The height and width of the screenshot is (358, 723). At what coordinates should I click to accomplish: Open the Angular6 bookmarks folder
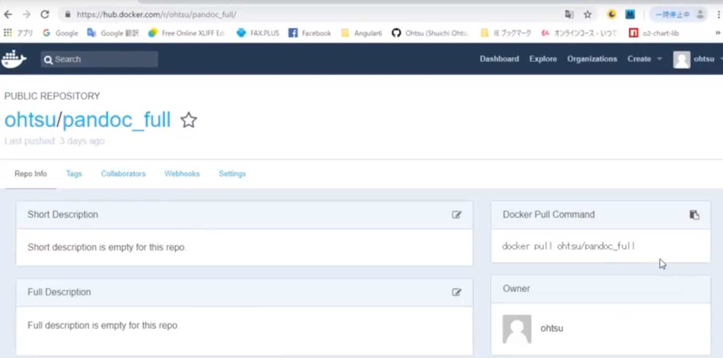click(x=361, y=33)
